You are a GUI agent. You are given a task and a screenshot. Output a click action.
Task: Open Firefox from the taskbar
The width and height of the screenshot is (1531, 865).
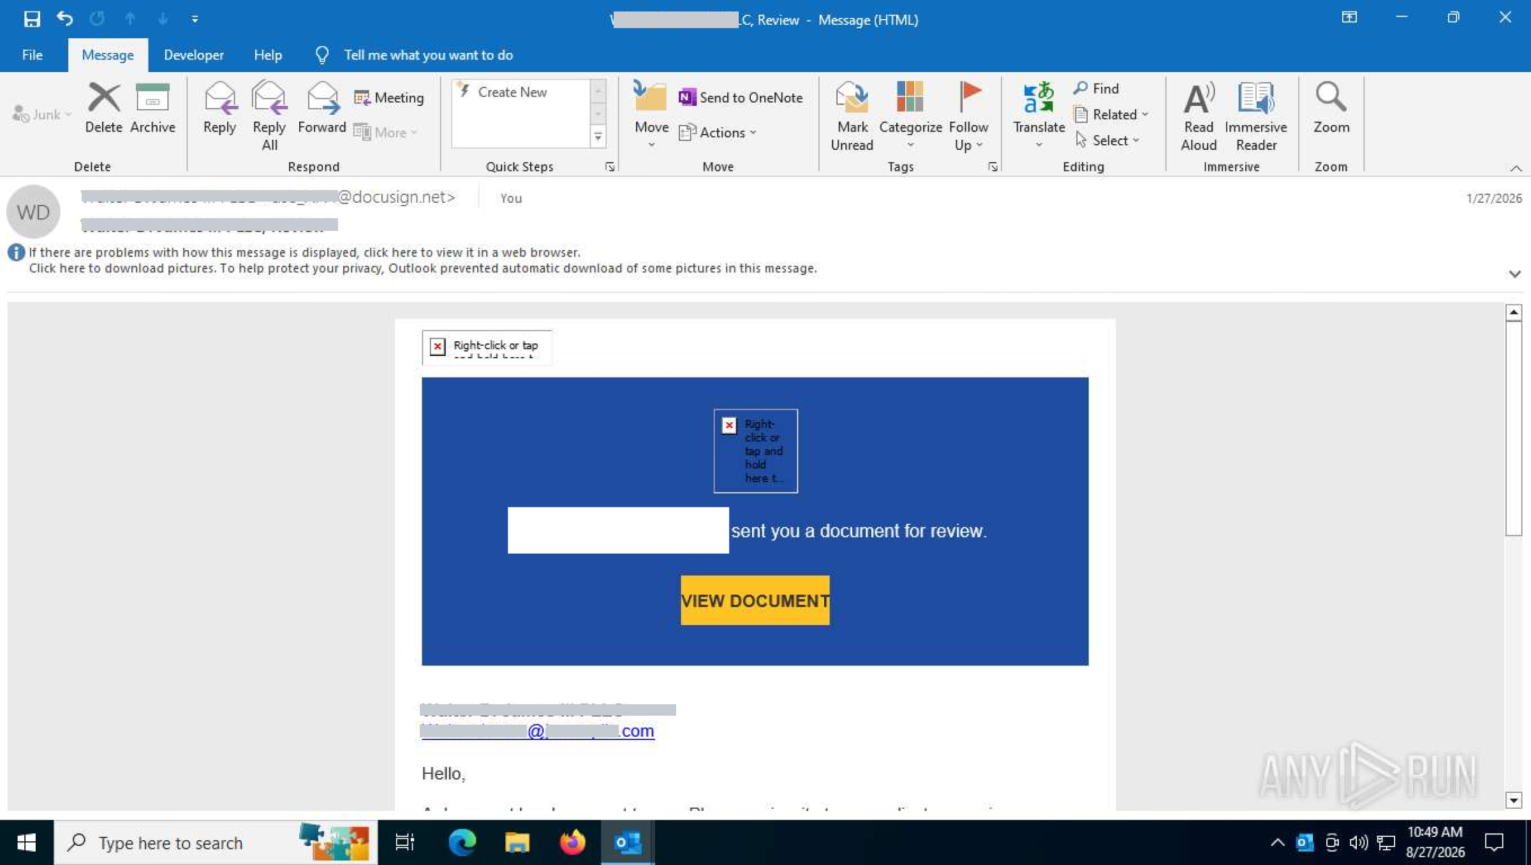(x=572, y=843)
